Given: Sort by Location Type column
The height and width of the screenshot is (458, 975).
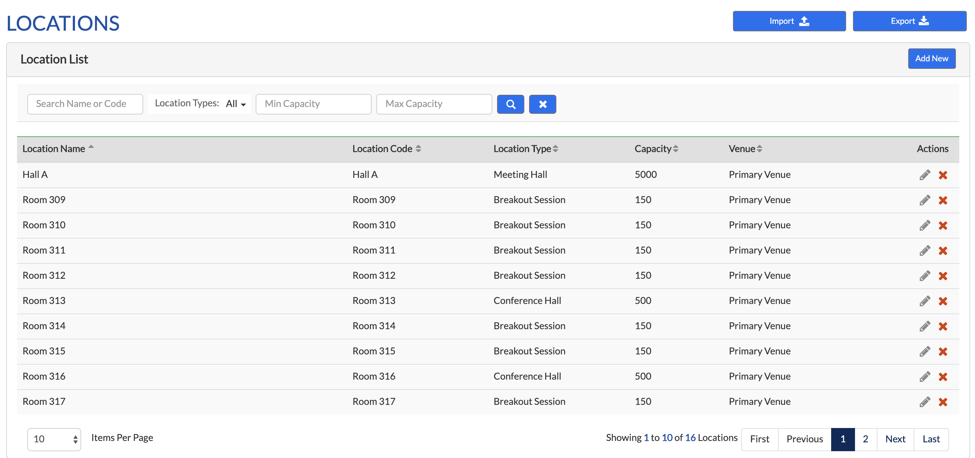Looking at the screenshot, I should click(526, 149).
